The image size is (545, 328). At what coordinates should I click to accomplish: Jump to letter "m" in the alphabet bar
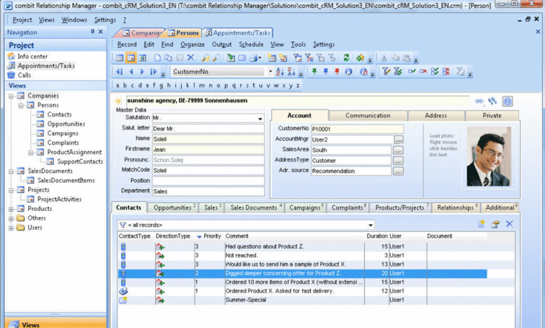(x=202, y=86)
